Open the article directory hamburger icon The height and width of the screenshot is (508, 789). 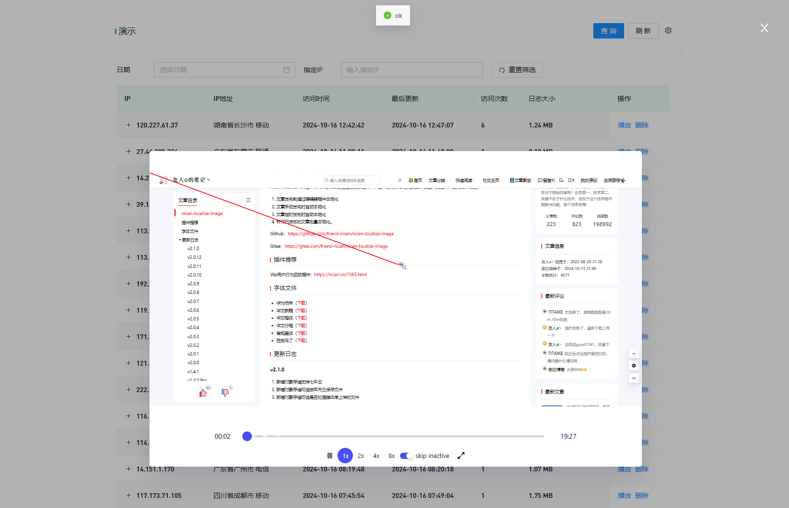pos(248,200)
